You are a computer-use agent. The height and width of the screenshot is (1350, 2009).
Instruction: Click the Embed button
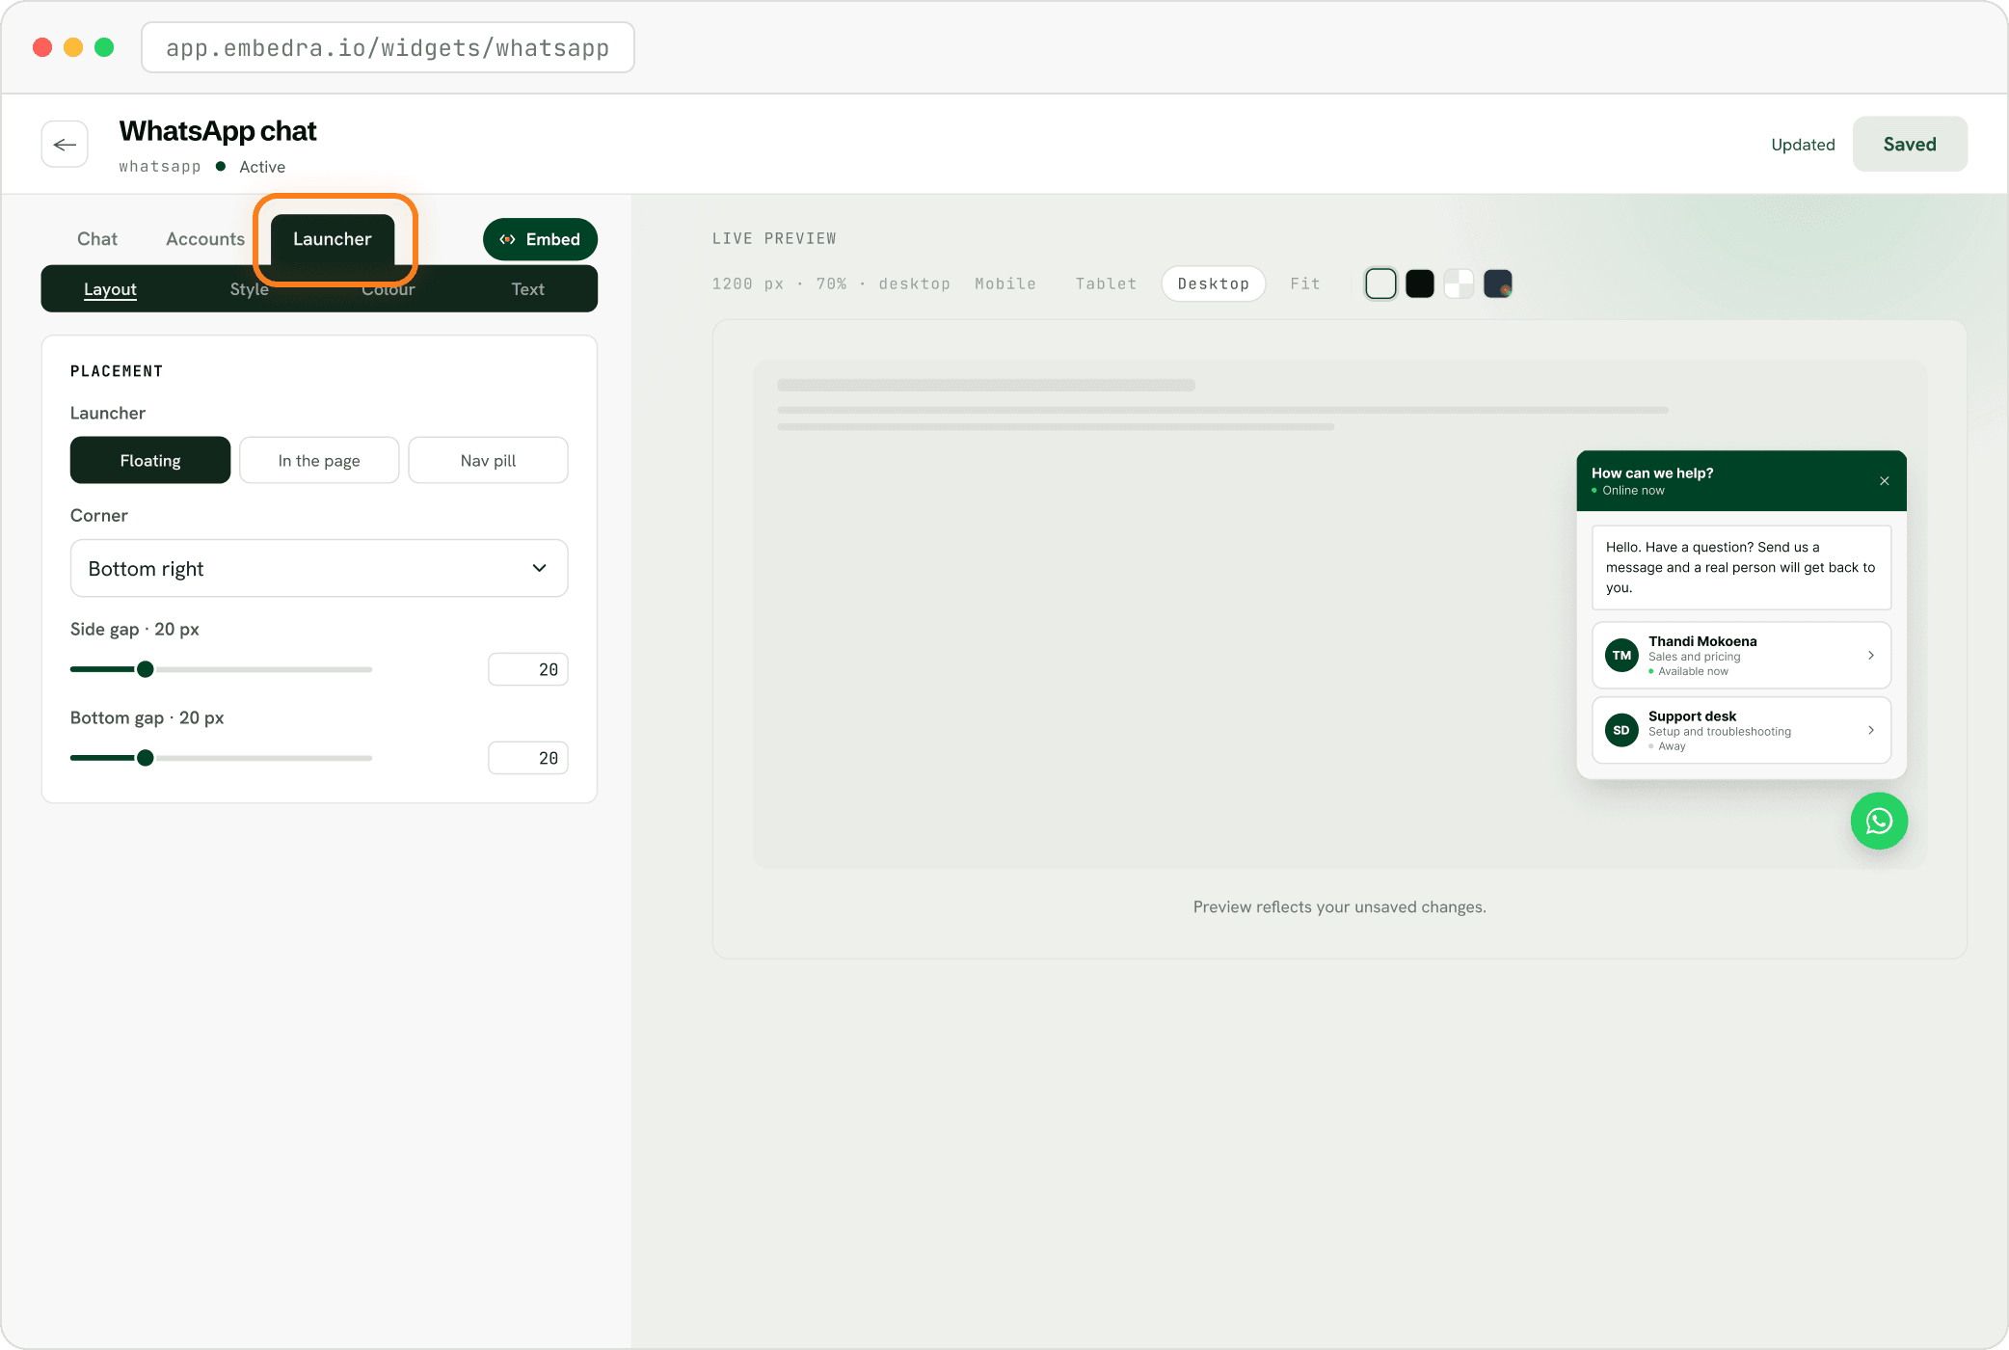pos(540,239)
